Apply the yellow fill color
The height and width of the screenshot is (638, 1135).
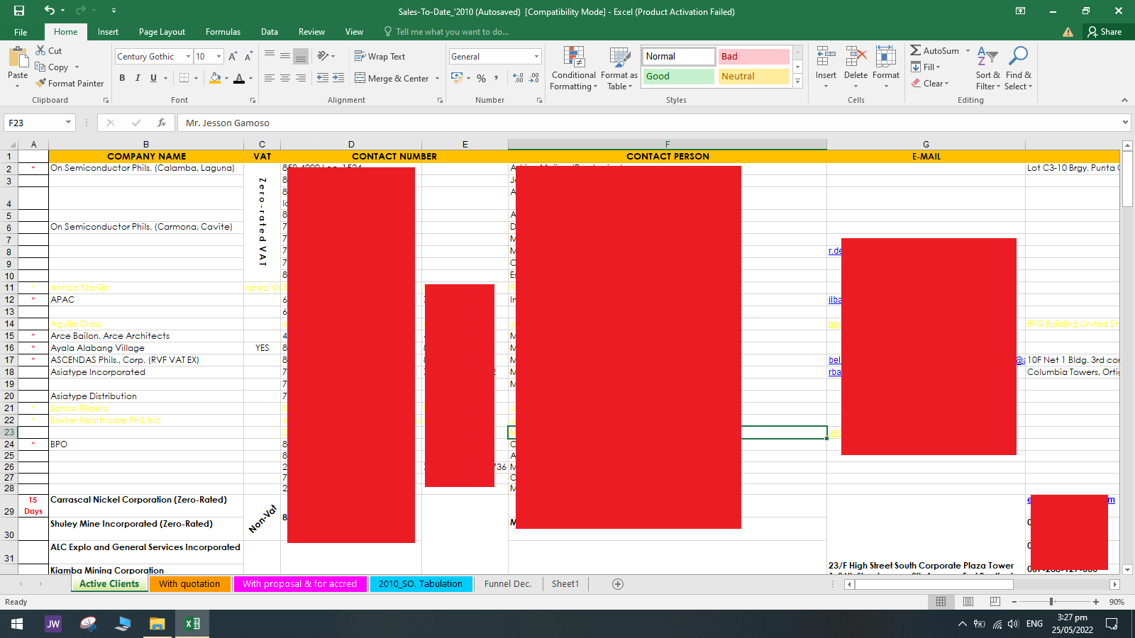[215, 78]
